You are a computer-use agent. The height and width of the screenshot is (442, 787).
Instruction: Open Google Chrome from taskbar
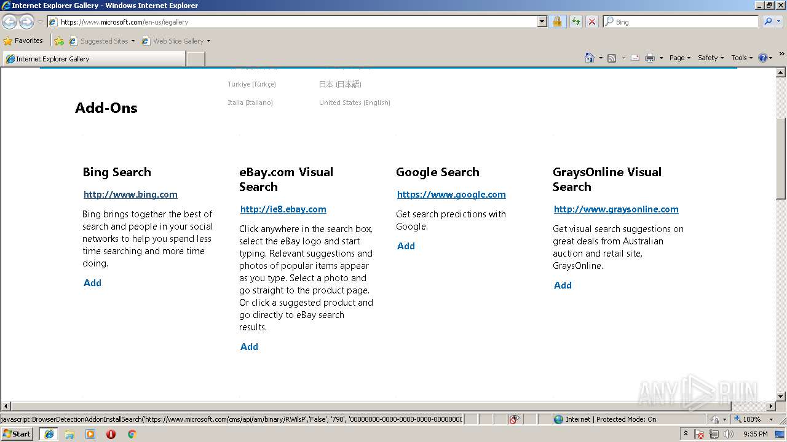point(132,434)
